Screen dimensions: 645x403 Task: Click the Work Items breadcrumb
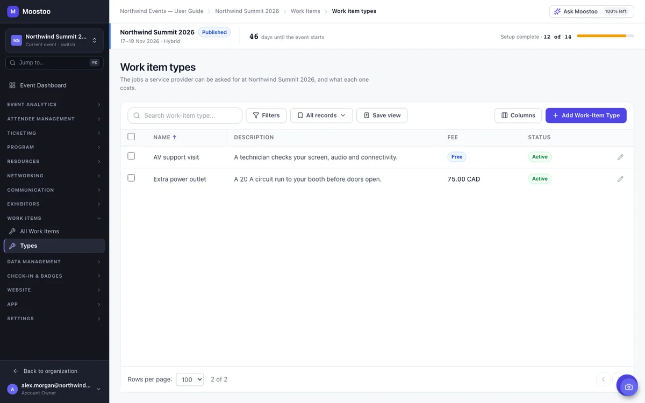pyautogui.click(x=305, y=11)
